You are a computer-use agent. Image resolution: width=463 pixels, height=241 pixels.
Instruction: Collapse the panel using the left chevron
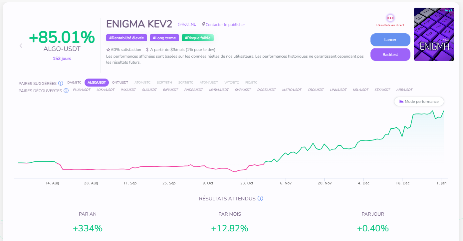click(21, 45)
